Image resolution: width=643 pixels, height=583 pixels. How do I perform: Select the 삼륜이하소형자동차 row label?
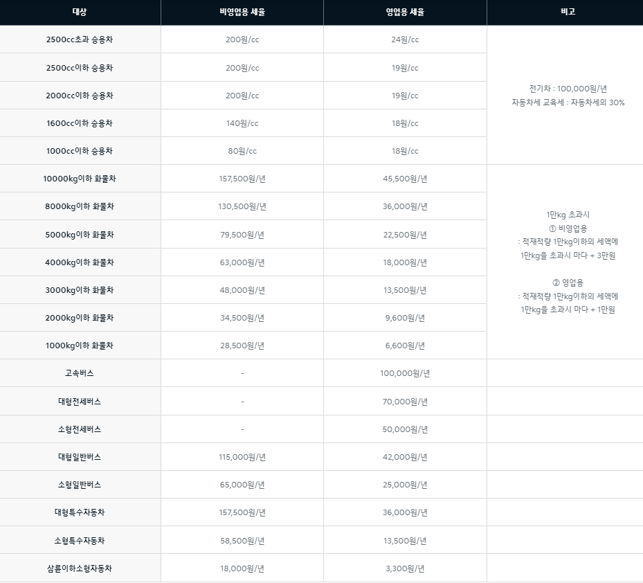click(x=80, y=568)
